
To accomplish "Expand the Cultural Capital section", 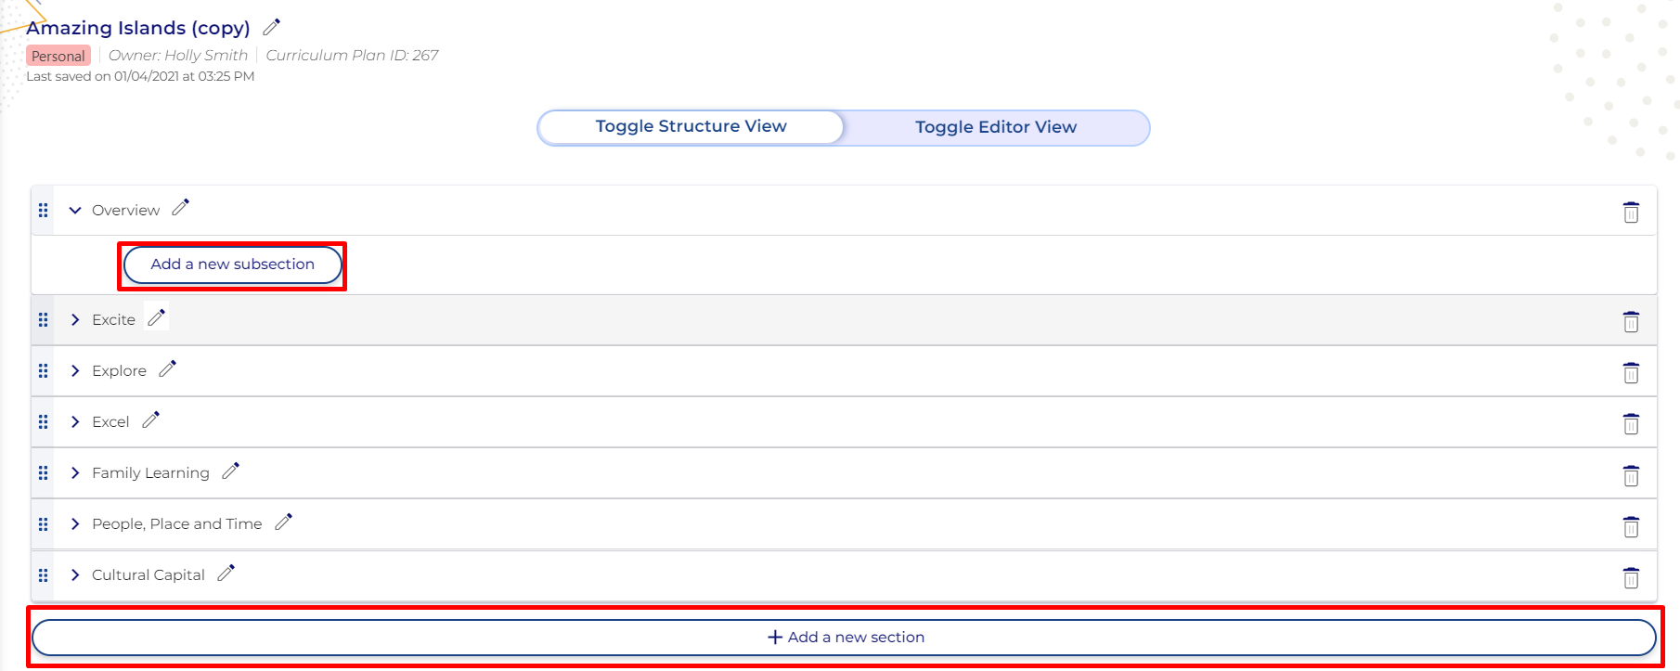I will click(x=75, y=575).
